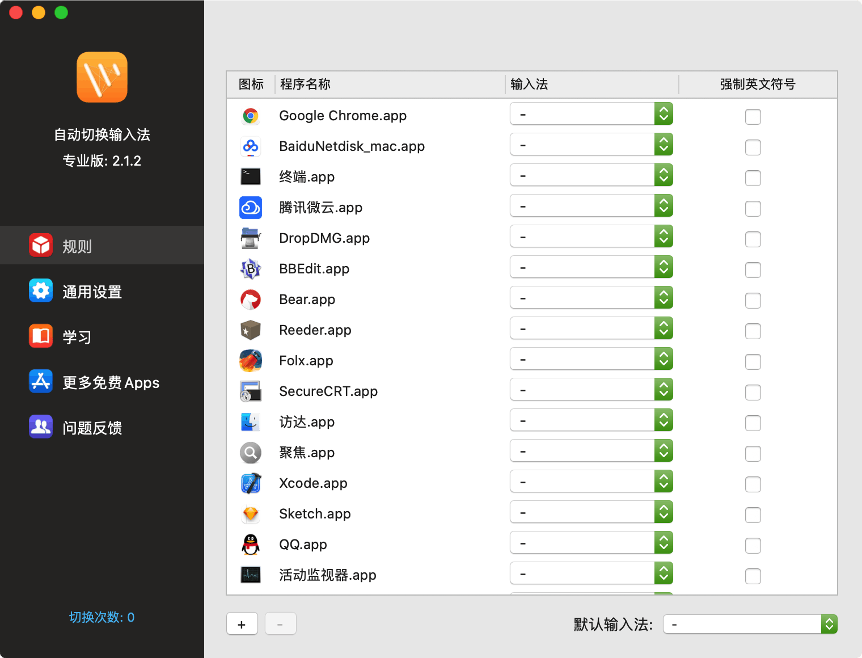
Task: Expand the default input method dropdown
Action: click(750, 625)
